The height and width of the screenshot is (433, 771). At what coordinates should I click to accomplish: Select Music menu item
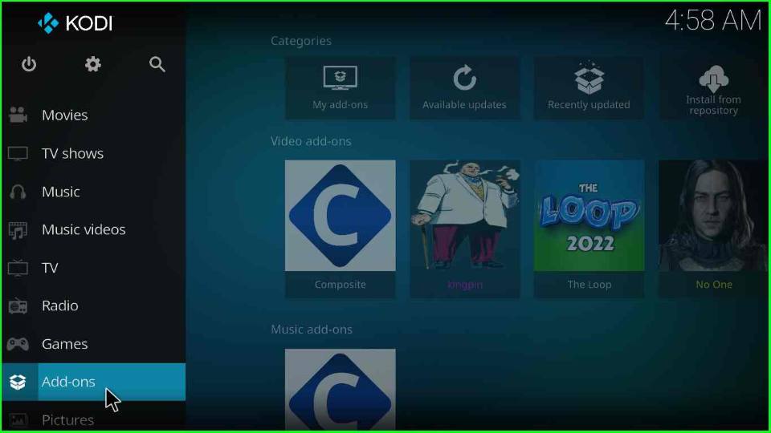[93, 192]
